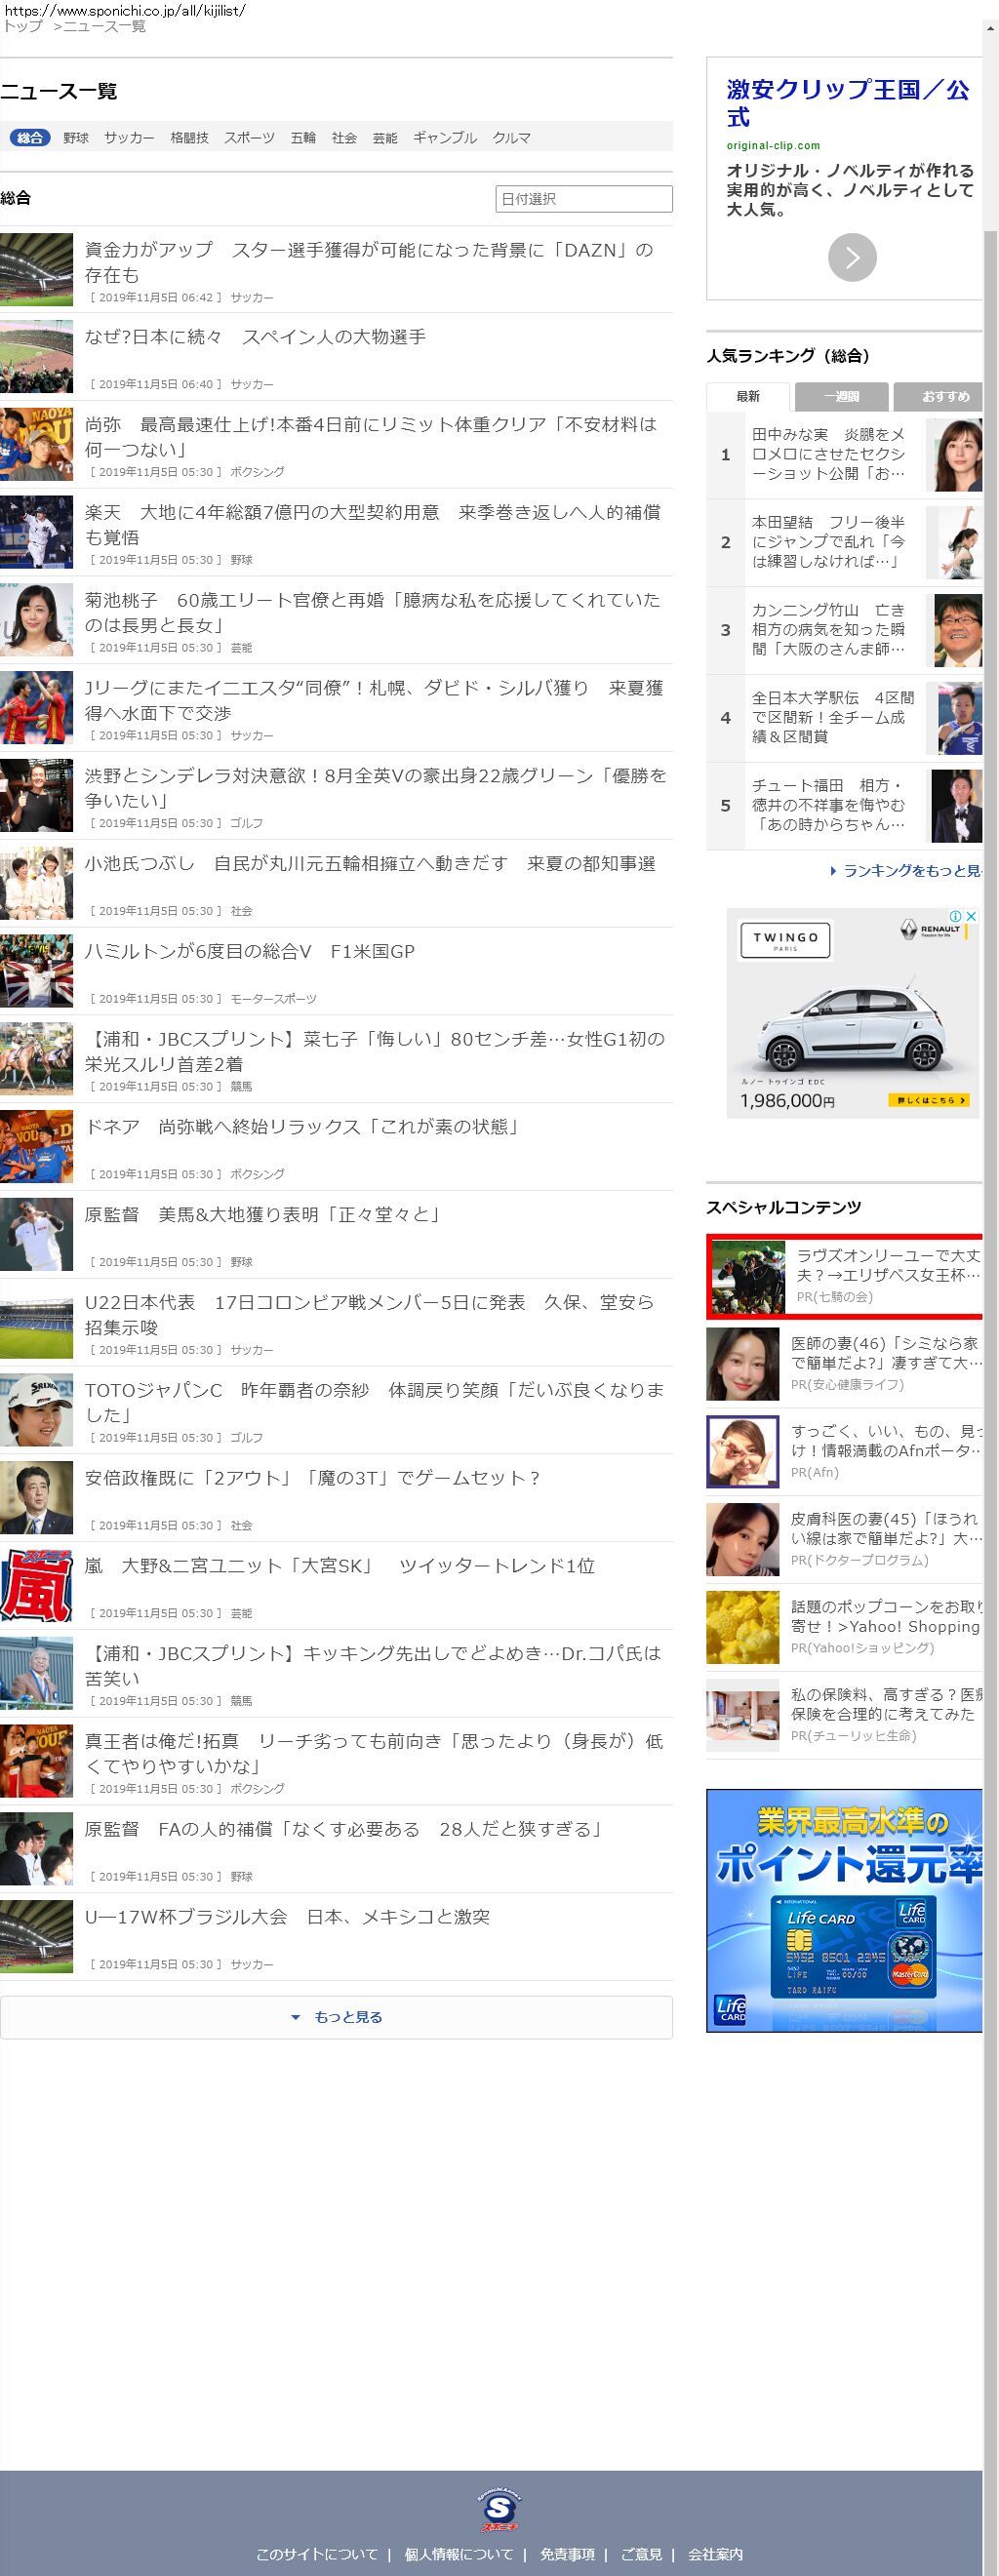The image size is (999, 2576).
Task: Open the popcorn Yahoo Shopping thumbnail
Action: coord(742,1627)
